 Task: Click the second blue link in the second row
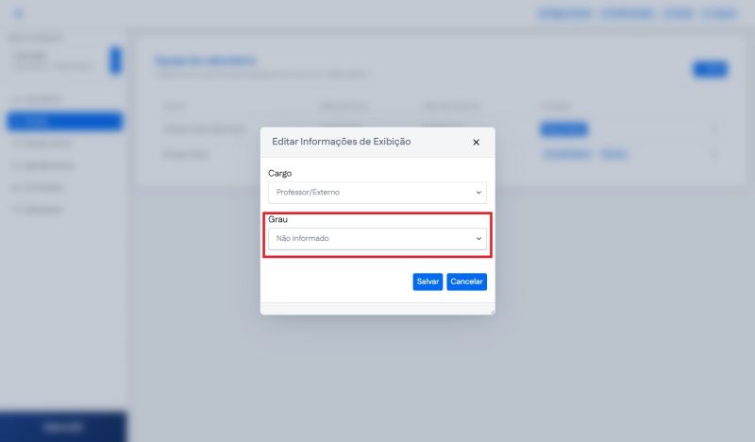click(613, 153)
